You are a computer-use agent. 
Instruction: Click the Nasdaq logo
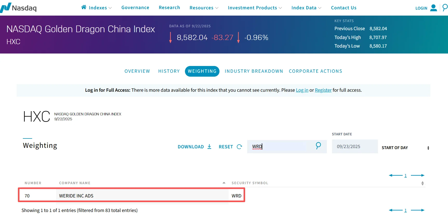[x=18, y=8]
